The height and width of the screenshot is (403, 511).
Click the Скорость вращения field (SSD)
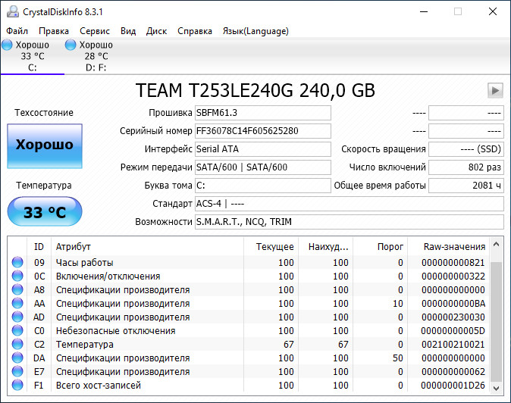click(x=466, y=149)
